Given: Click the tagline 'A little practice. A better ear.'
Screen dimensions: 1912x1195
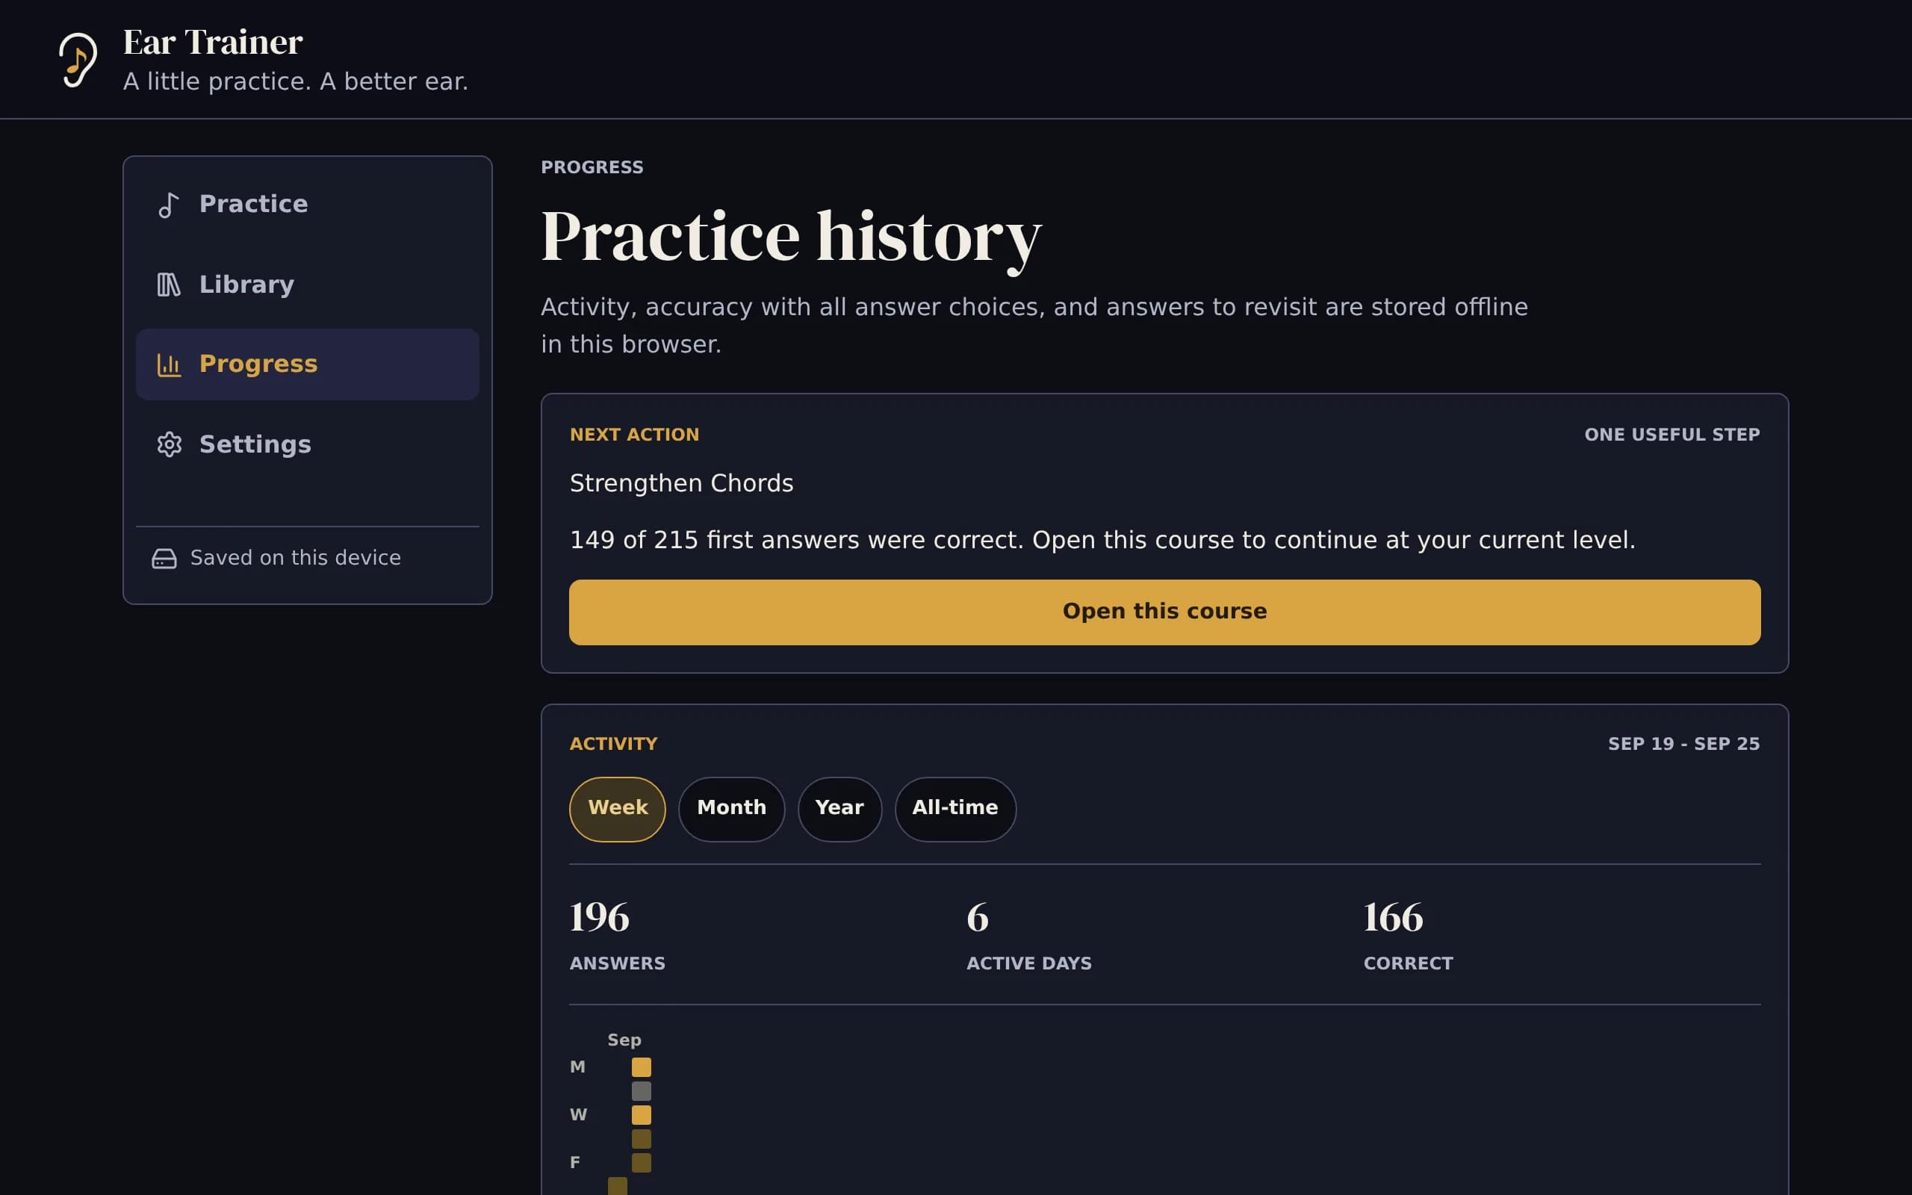Looking at the screenshot, I should [296, 81].
